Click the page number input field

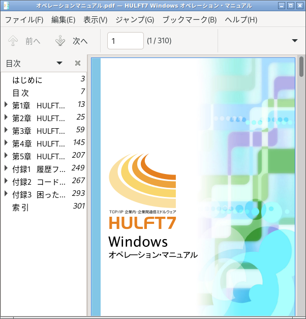(x=126, y=41)
